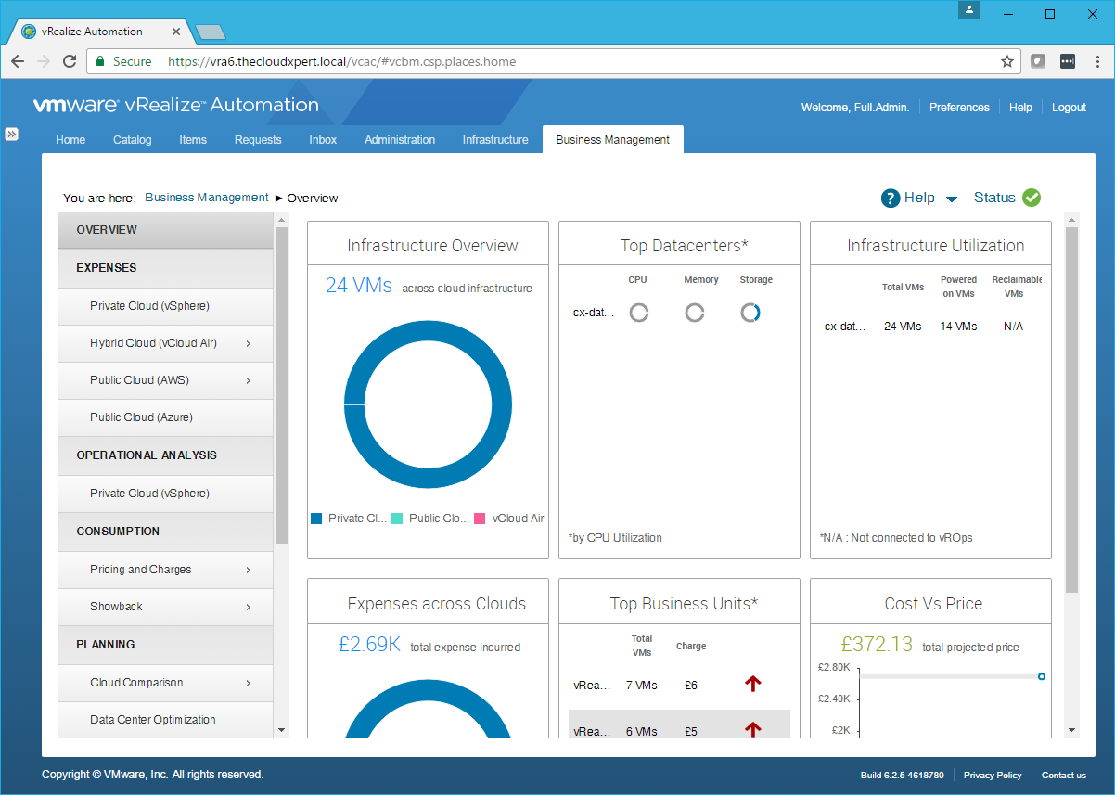Click the Logout link
The height and width of the screenshot is (795, 1115).
1069,108
